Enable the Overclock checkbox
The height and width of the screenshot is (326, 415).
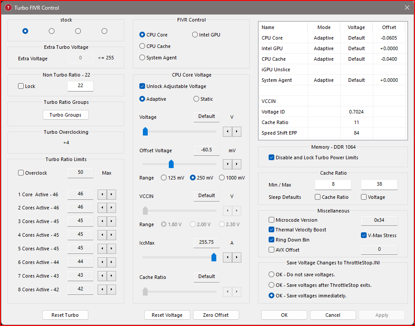pos(21,173)
